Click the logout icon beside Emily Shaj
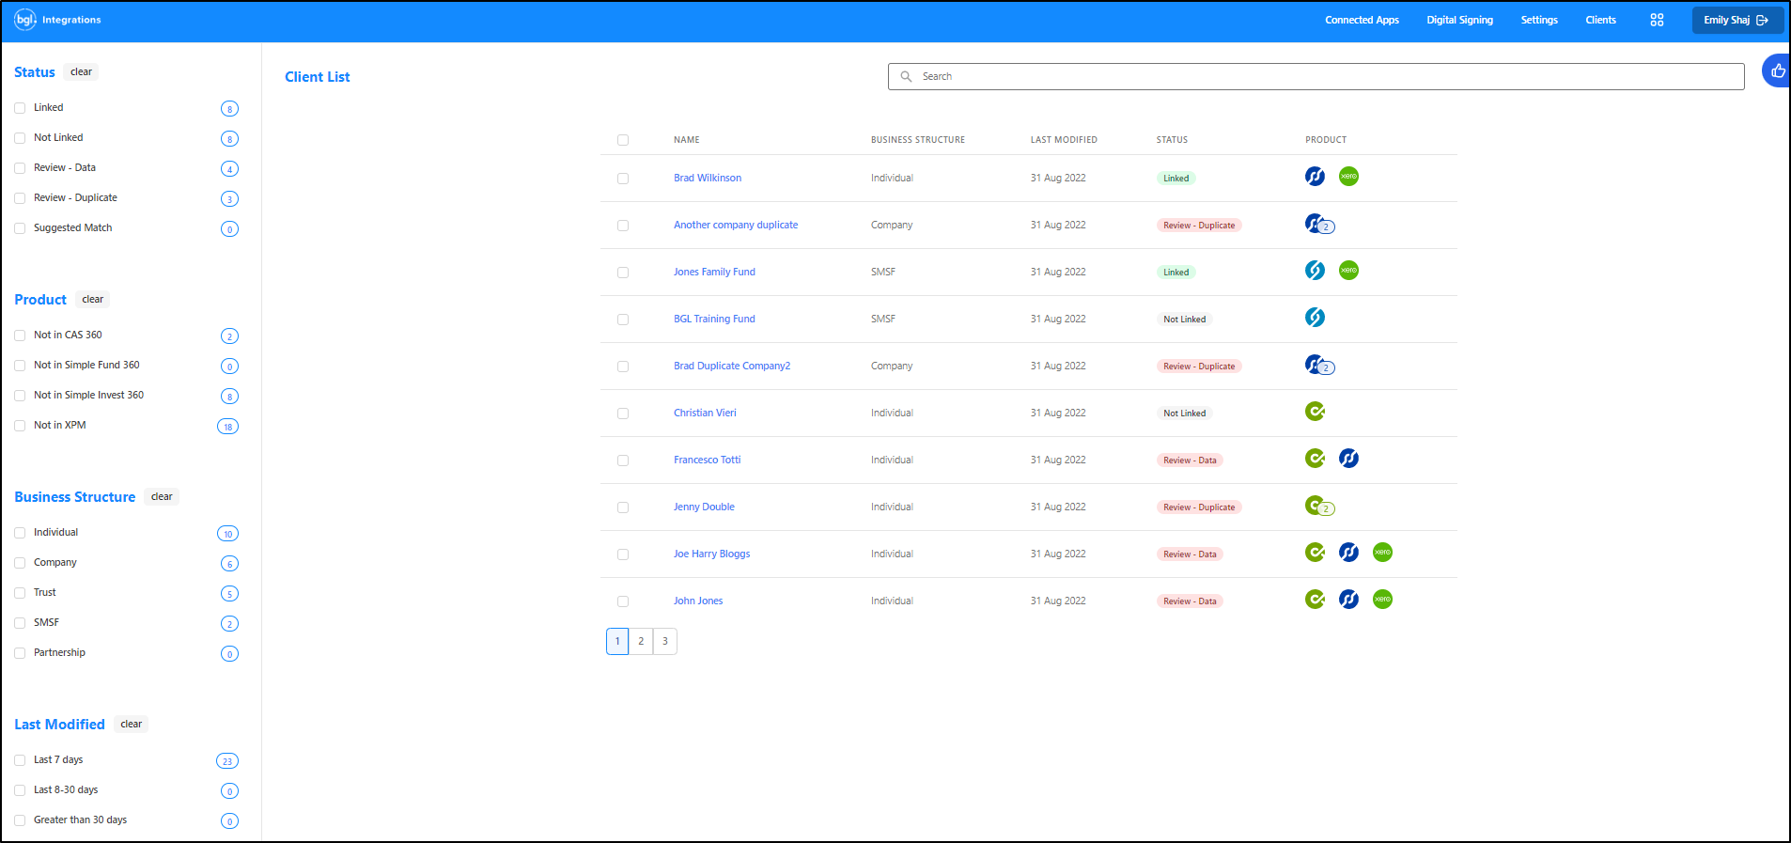Screen dimensions: 1791x843 click(x=1763, y=20)
